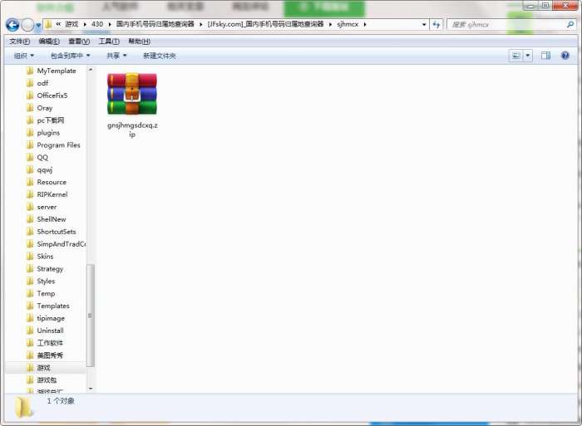Open the 共享 toolbar menu
Screen dimensions: 582x426
point(116,56)
